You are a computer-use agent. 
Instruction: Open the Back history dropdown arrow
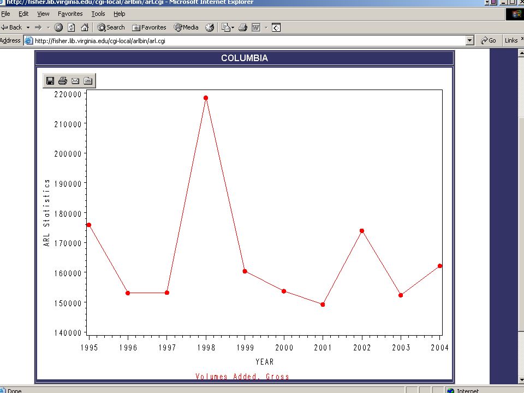28,27
